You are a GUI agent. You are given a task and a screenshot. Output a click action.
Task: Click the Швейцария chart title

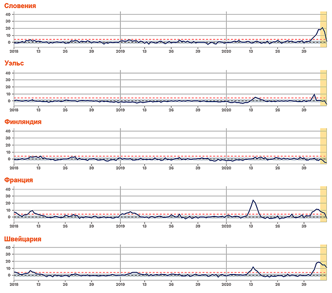tap(23, 239)
